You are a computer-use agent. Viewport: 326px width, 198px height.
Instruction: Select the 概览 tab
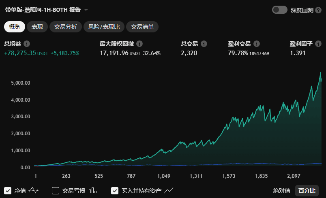click(x=15, y=27)
